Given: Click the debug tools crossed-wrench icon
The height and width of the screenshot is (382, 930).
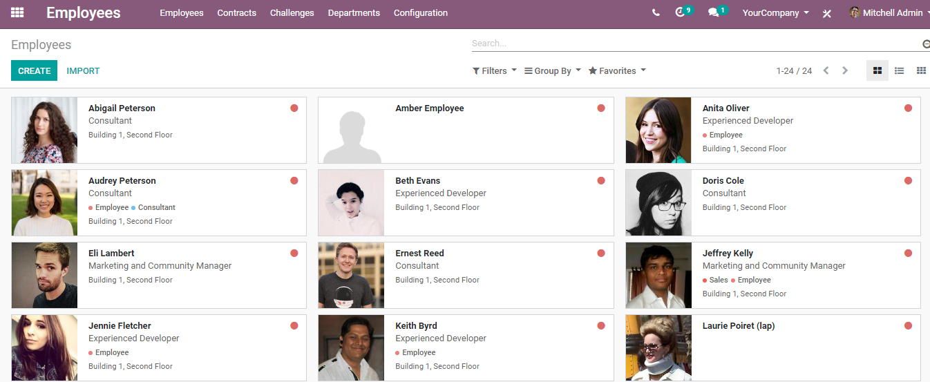Looking at the screenshot, I should tap(826, 13).
